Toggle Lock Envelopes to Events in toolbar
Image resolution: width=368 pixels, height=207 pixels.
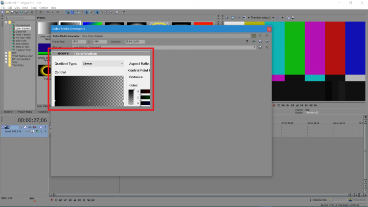[x=86, y=12]
